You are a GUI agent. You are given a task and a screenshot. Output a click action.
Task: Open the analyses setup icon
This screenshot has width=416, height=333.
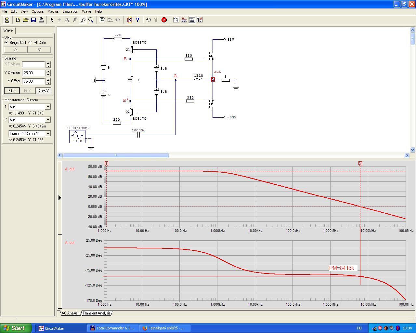130,20
